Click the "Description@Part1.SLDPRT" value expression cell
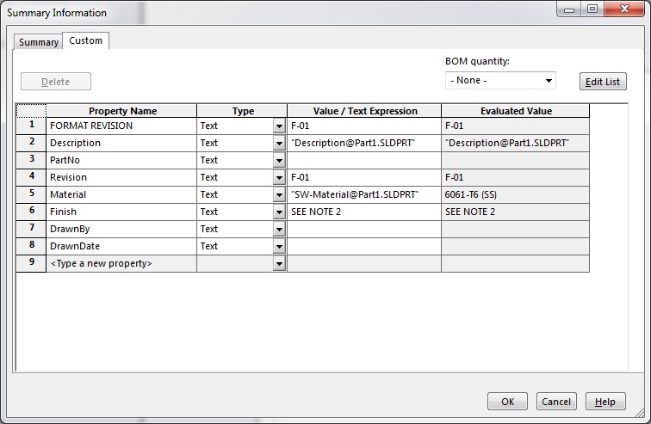Viewport: 651px width, 424px height. pyautogui.click(x=364, y=143)
